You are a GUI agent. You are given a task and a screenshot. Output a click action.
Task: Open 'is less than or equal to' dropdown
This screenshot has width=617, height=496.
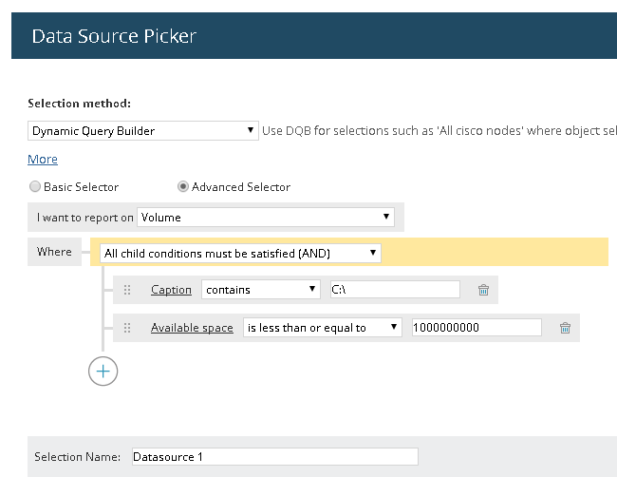point(323,328)
